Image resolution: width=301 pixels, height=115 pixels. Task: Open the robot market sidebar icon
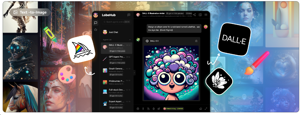[x=96, y=29]
